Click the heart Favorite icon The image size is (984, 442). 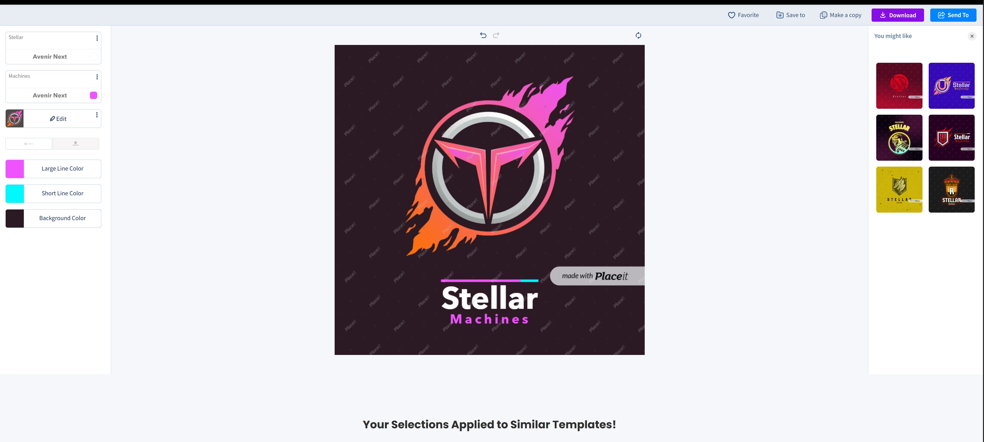pyautogui.click(x=731, y=15)
